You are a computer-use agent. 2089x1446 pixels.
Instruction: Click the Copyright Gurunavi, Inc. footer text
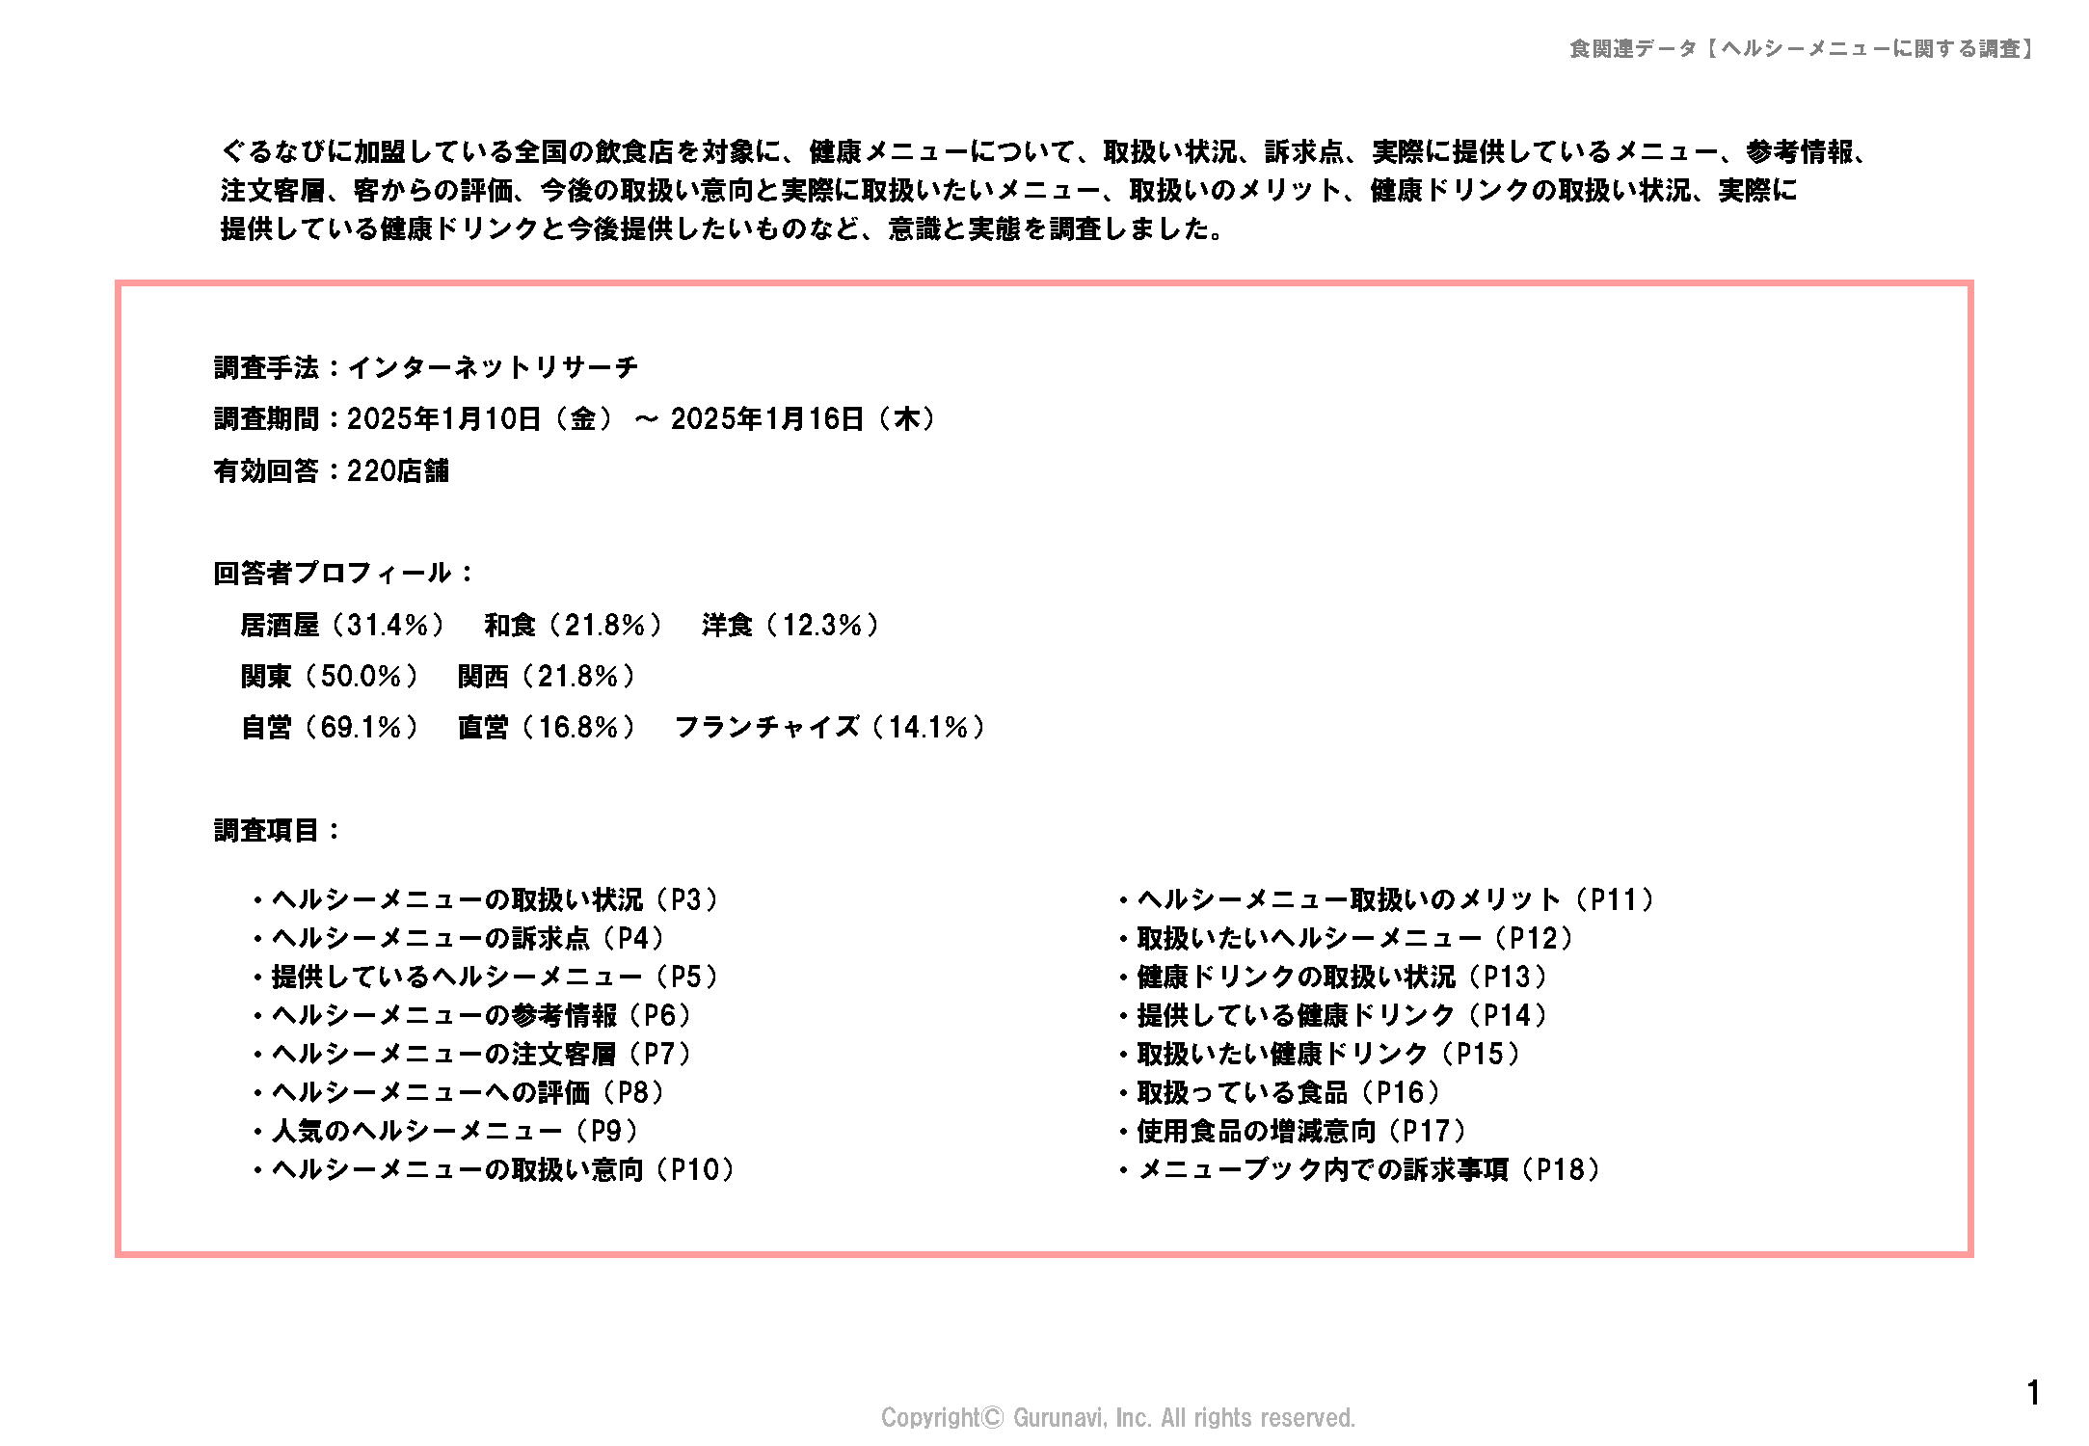pyautogui.click(x=1118, y=1418)
